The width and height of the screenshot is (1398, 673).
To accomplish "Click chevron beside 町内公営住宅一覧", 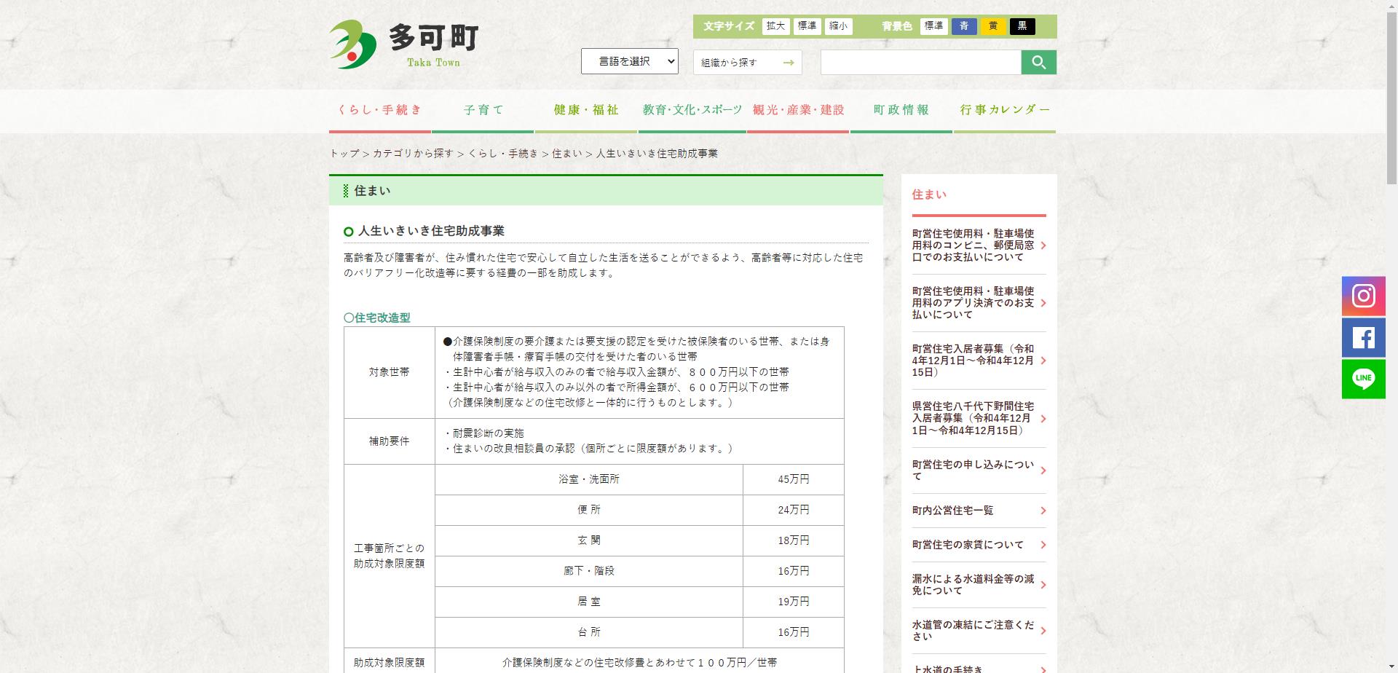I will 1043,511.
